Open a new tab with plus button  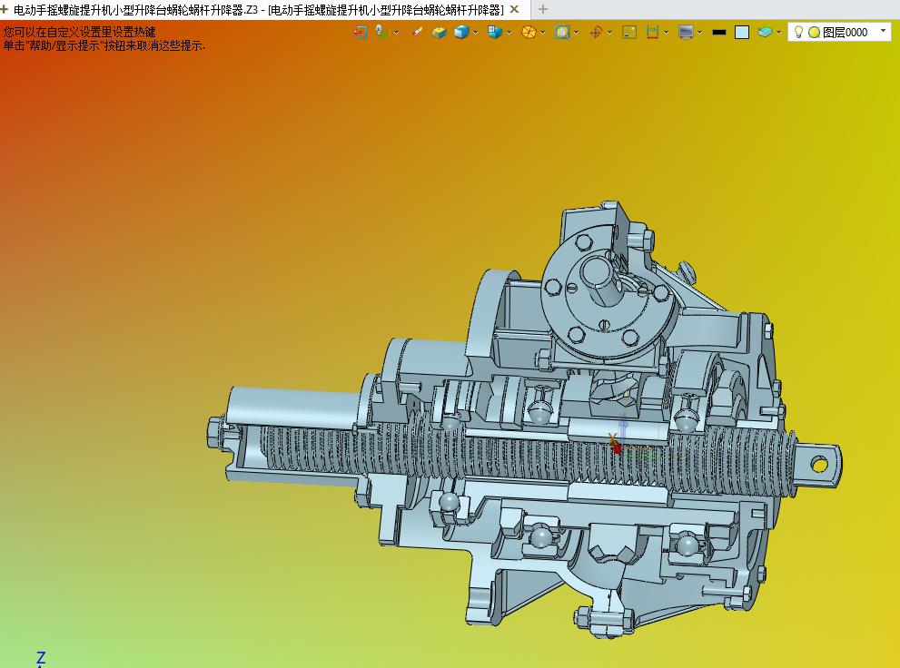543,9
